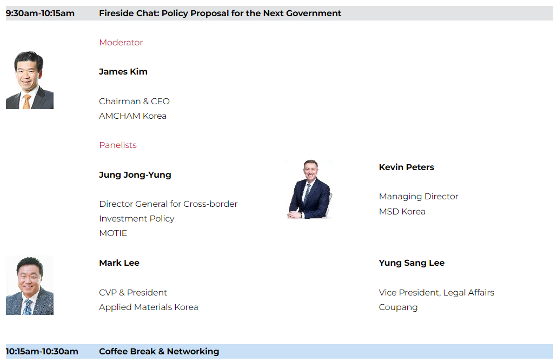Click the Moderator section label
This screenshot has height=363, width=557.
pyautogui.click(x=121, y=43)
